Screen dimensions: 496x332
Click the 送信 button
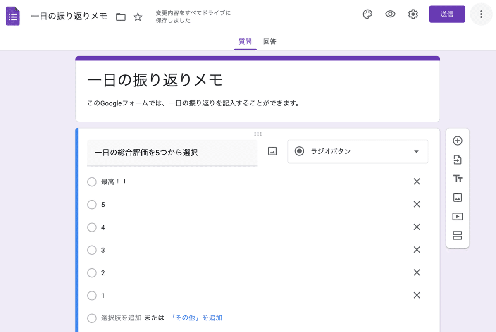pyautogui.click(x=447, y=14)
